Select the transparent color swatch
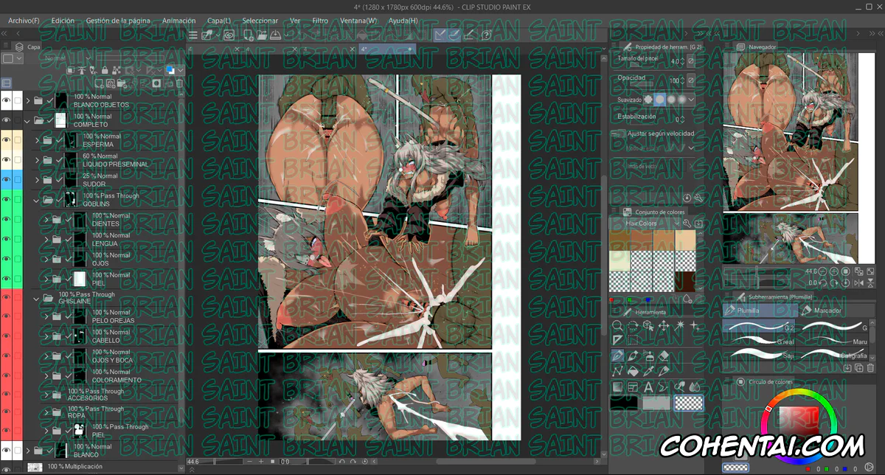 click(x=689, y=403)
